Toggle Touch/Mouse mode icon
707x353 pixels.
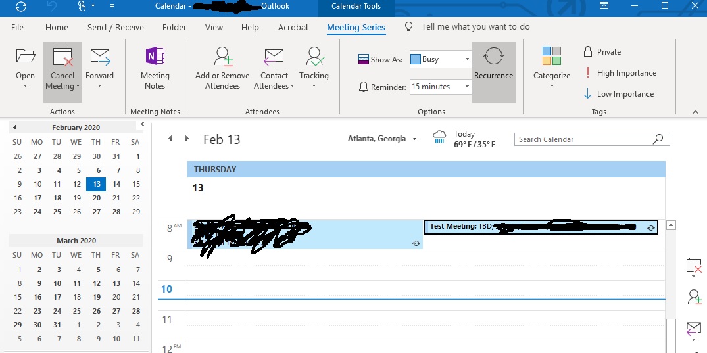click(82, 7)
